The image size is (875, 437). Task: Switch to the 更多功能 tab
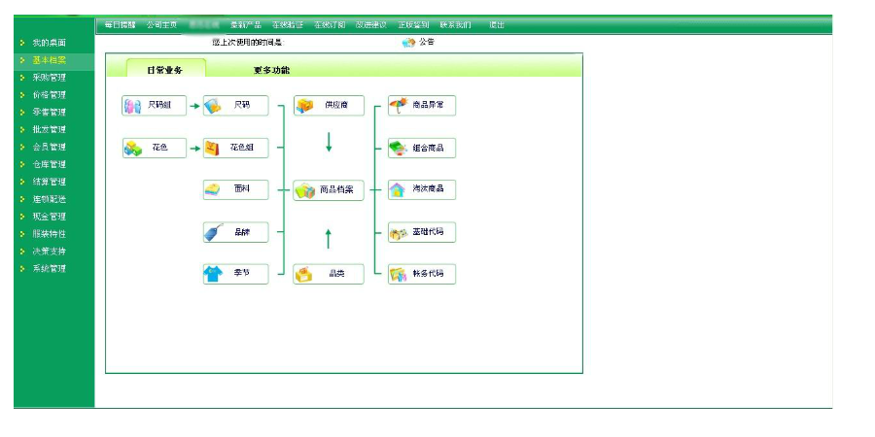pyautogui.click(x=271, y=71)
